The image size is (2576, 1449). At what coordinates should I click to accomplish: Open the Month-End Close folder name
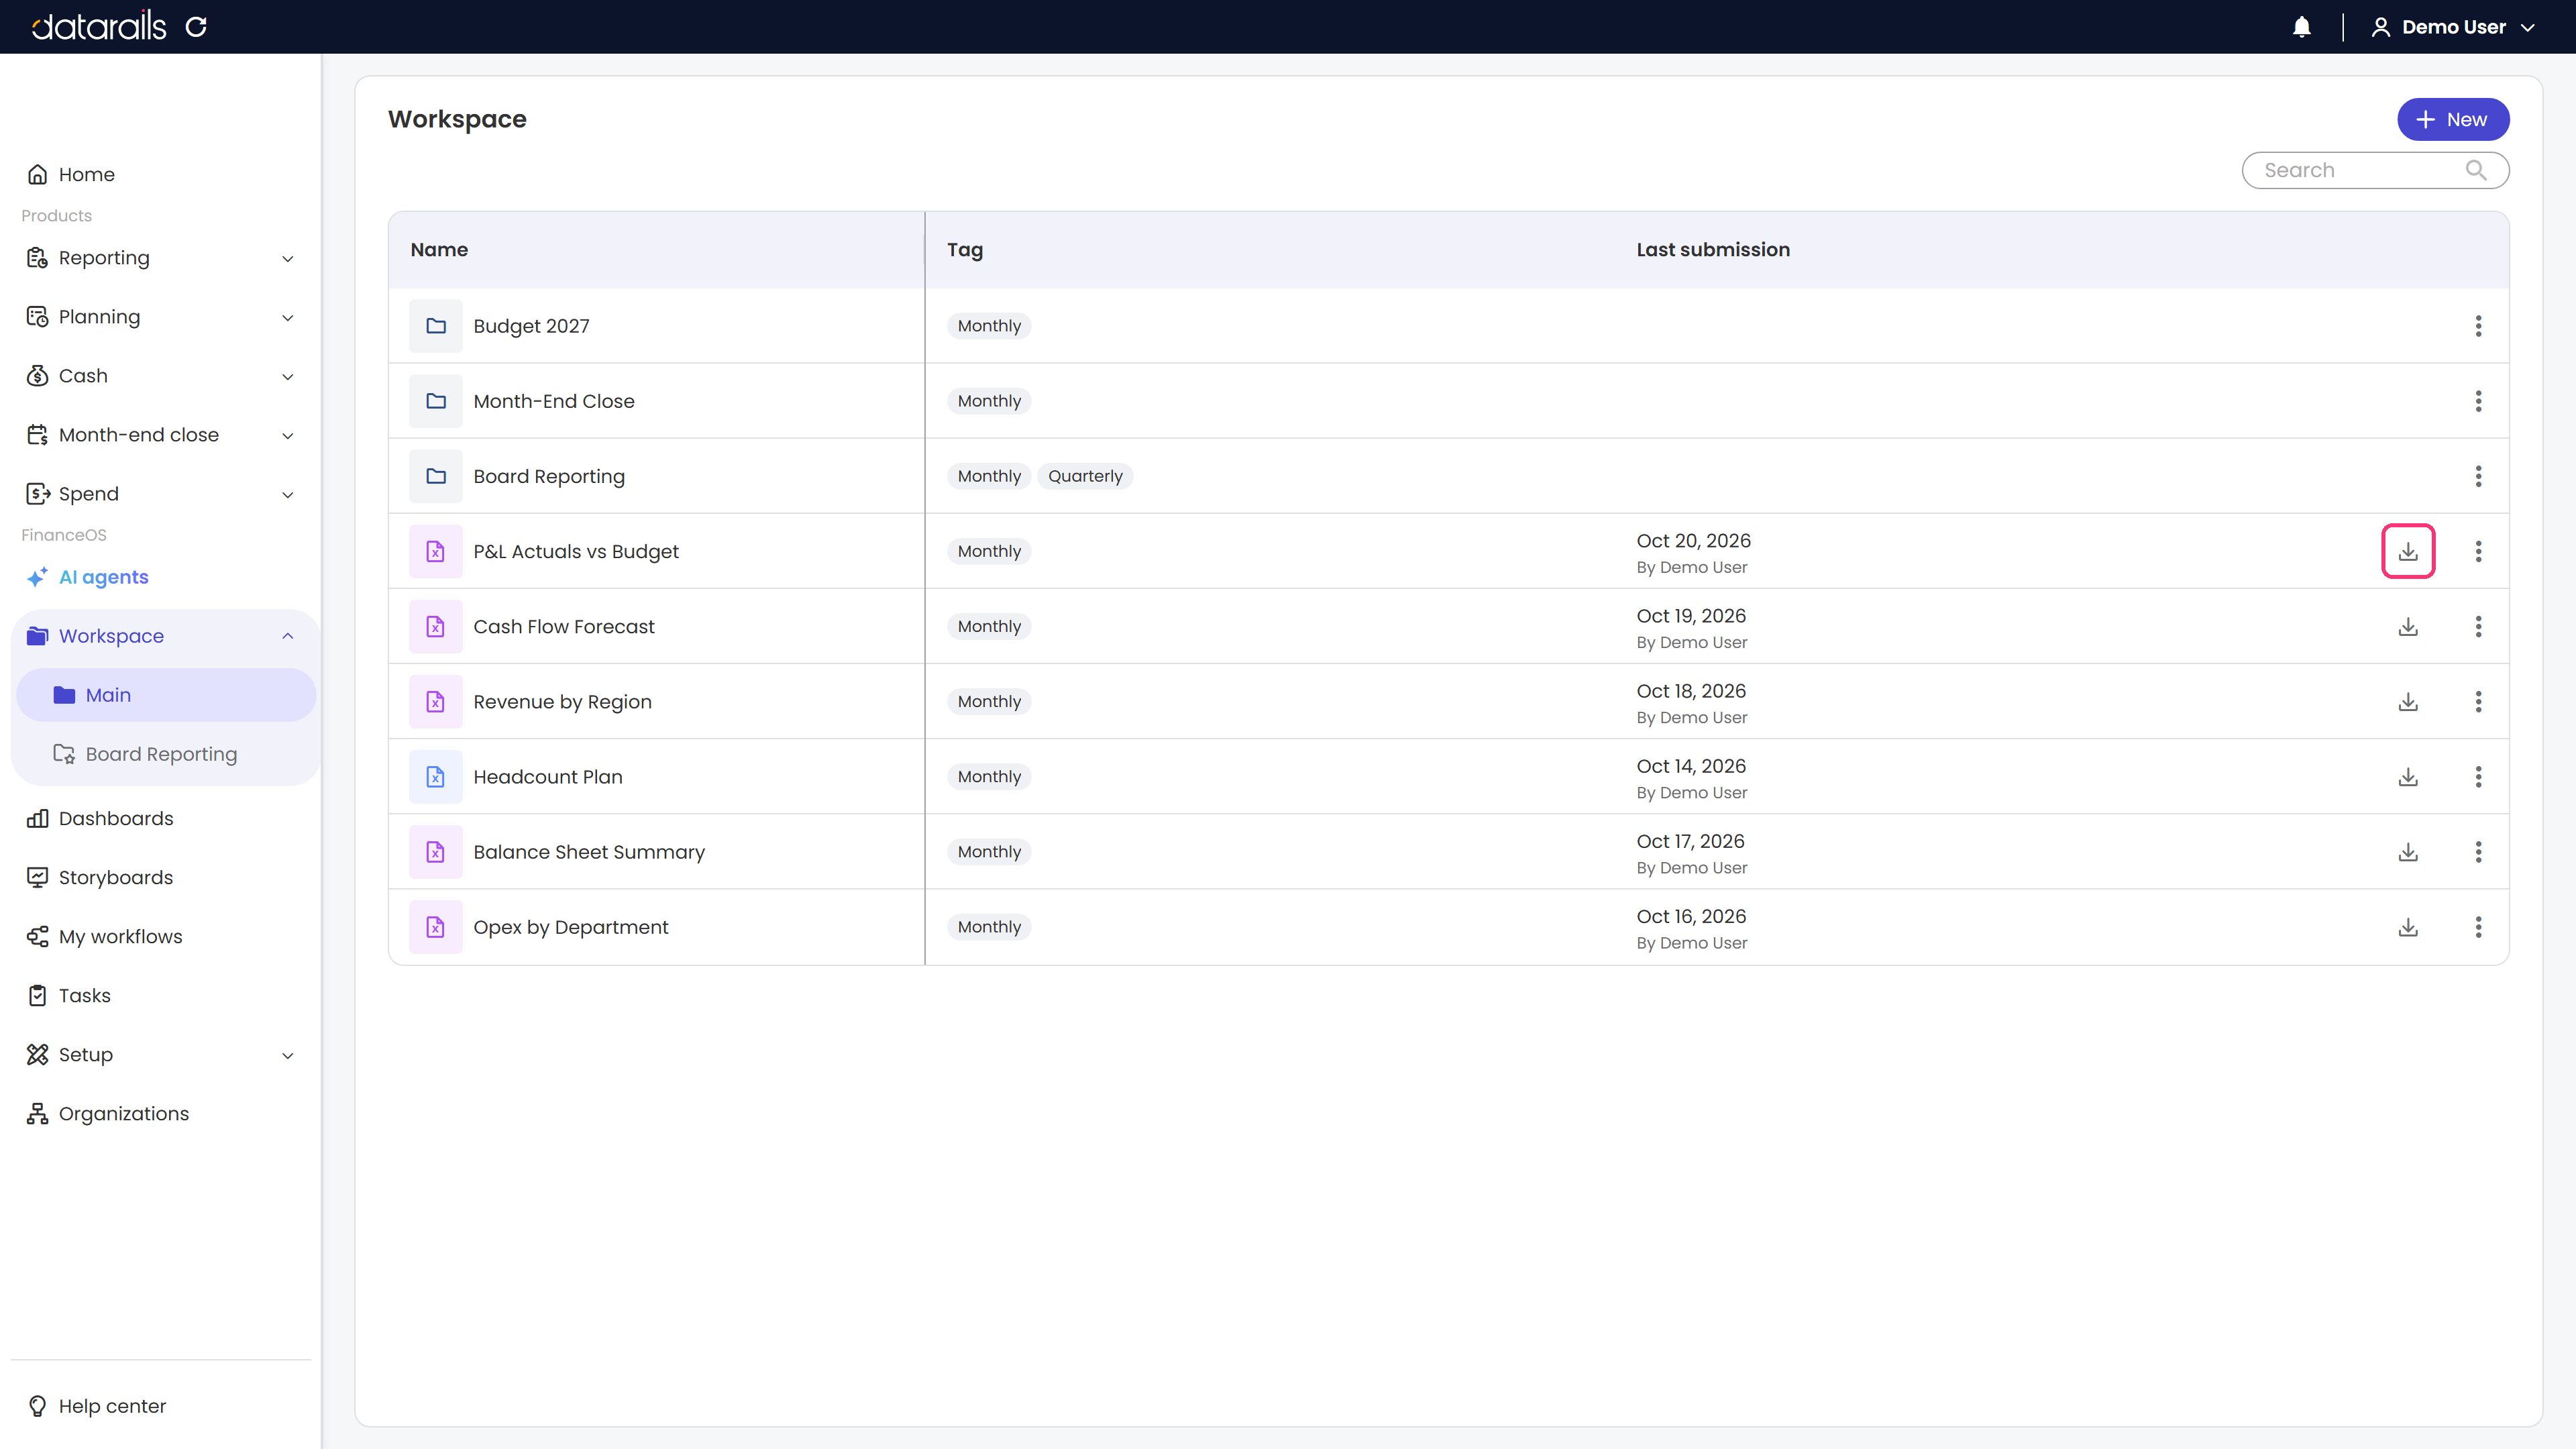click(554, 401)
